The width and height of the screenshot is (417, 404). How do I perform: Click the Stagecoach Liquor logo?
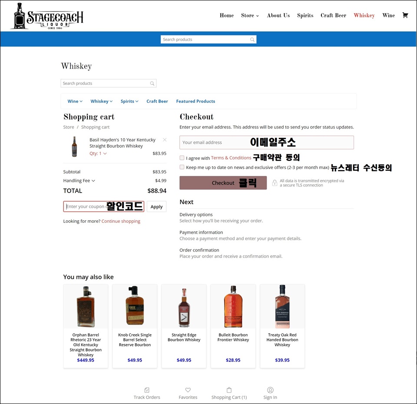tap(47, 16)
